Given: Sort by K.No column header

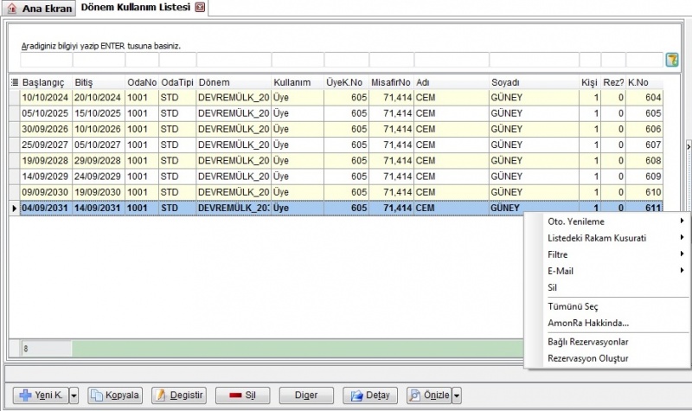Looking at the screenshot, I should (644, 82).
